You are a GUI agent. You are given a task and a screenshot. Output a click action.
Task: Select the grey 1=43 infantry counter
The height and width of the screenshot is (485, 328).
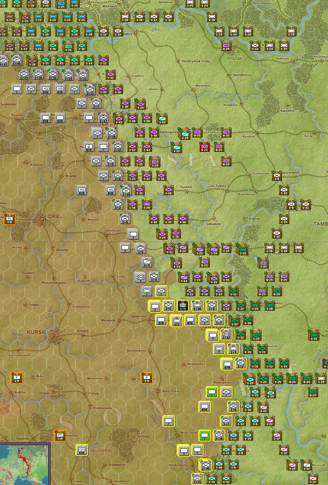pyautogui.click(x=16, y=60)
